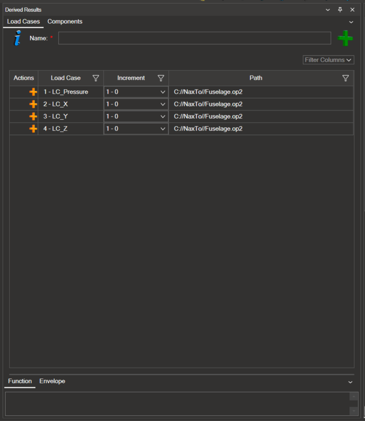Image resolution: width=365 pixels, height=421 pixels.
Task: Open the Increment column filter
Action: [x=161, y=78]
